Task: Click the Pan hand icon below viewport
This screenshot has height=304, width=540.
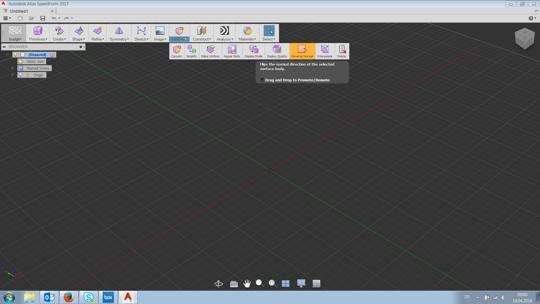Action: point(247,283)
